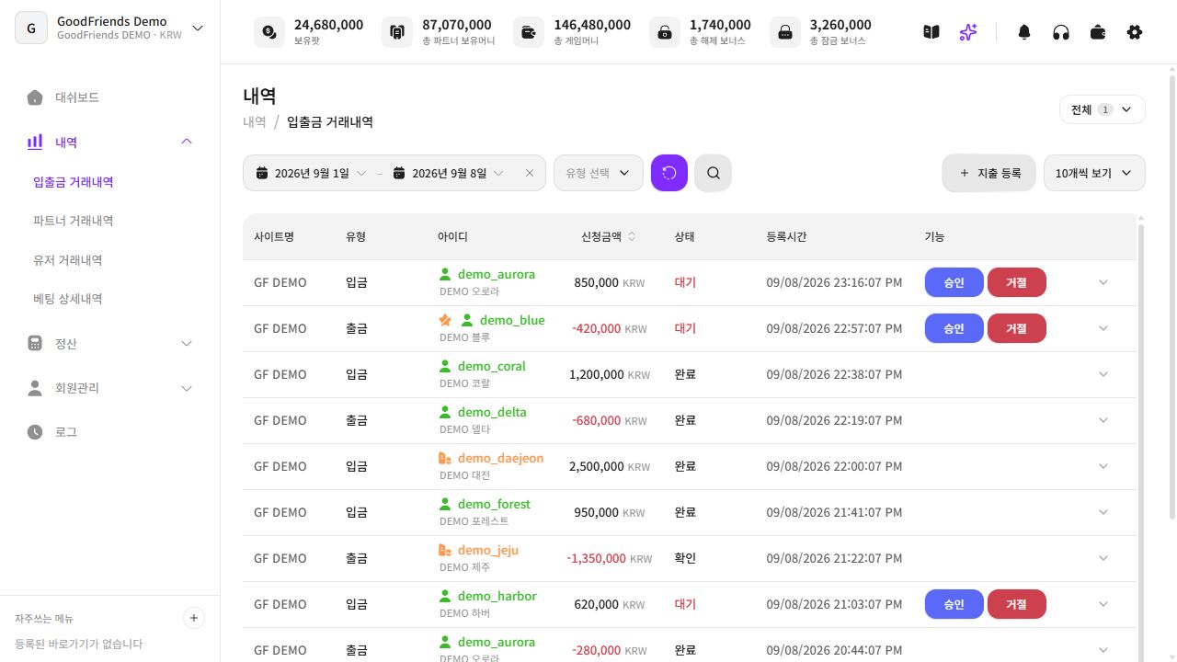Expand the demo_harbor row details chevron
1177x662 pixels.
pos(1103,604)
